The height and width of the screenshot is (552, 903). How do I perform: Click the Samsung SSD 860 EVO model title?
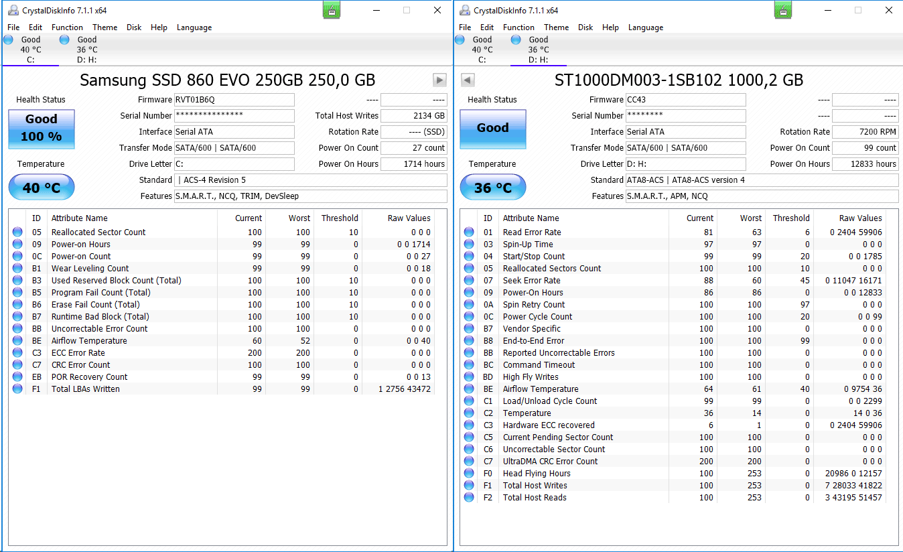point(227,80)
